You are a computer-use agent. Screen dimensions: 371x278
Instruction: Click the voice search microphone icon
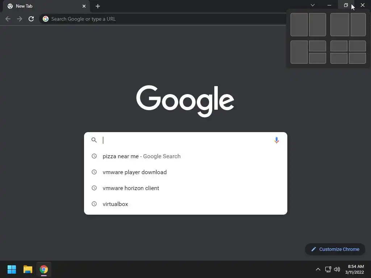(x=276, y=140)
